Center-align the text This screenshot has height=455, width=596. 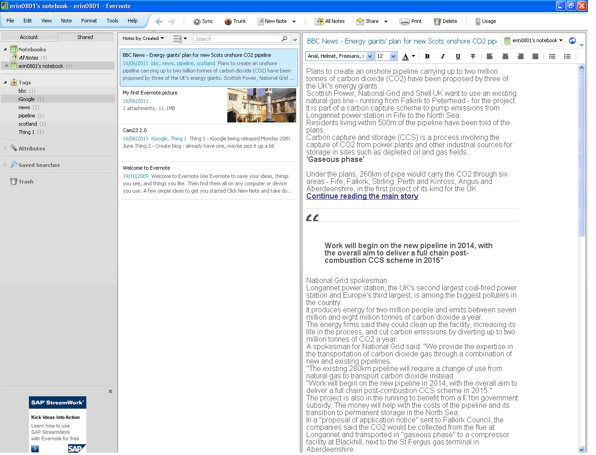point(505,56)
